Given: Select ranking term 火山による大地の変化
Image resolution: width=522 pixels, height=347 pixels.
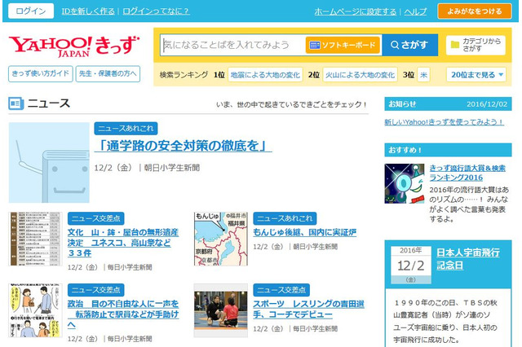Looking at the screenshot, I should 360,75.
